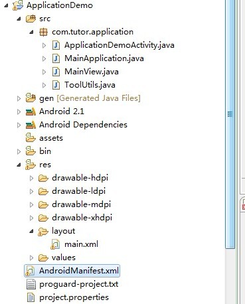The width and height of the screenshot is (245, 304).
Task: Click the main.xml file icon
Action: (55, 244)
